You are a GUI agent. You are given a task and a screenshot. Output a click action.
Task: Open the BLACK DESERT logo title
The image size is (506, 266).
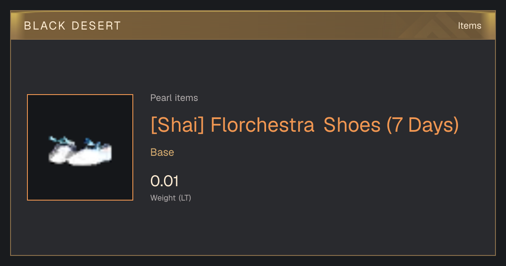[73, 26]
